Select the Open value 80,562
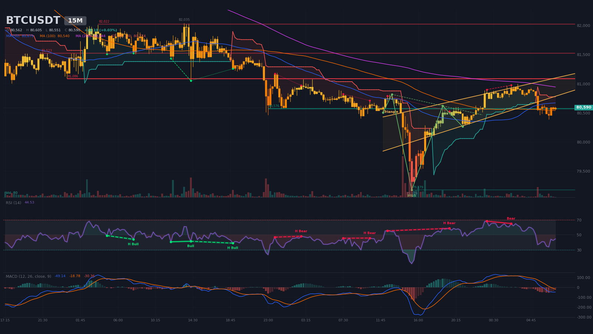The image size is (593, 334). click(16, 30)
